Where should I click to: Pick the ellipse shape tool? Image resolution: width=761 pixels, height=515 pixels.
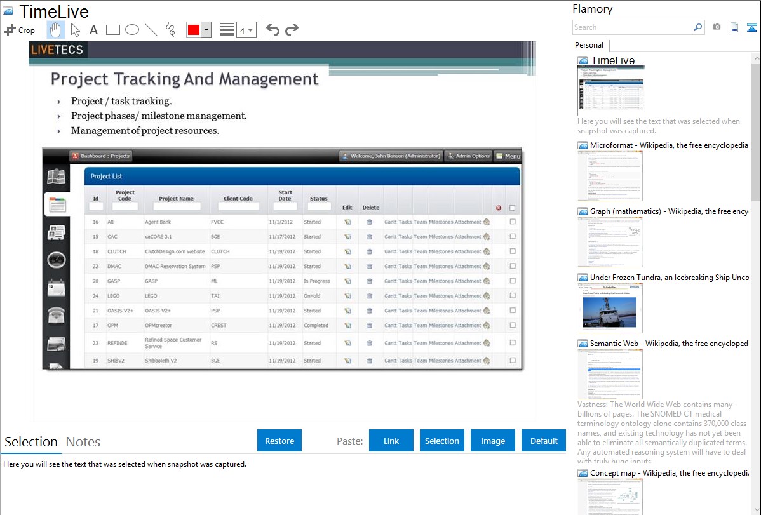pos(132,30)
